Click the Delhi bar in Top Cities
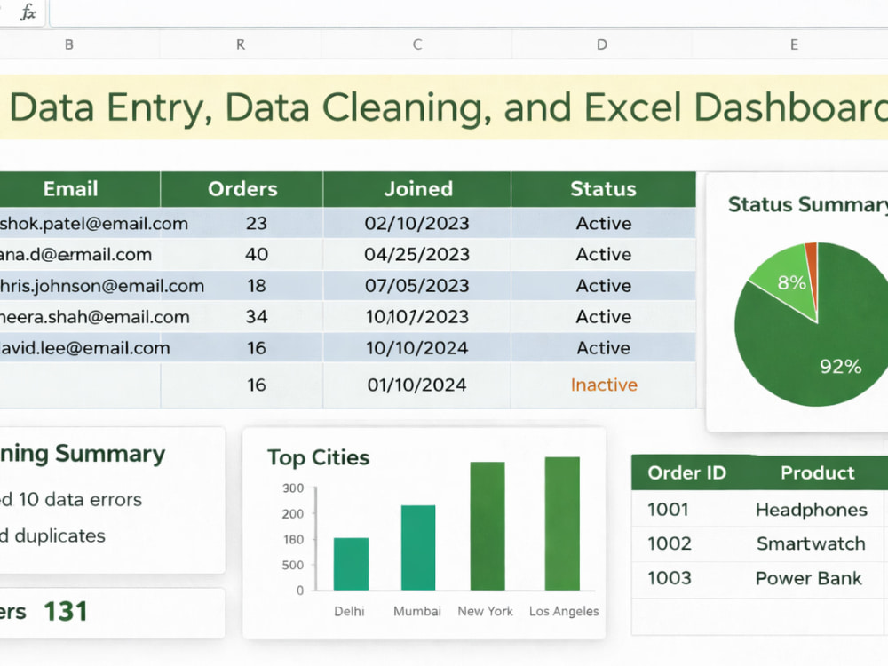Image resolution: width=888 pixels, height=666 pixels. tap(351, 564)
